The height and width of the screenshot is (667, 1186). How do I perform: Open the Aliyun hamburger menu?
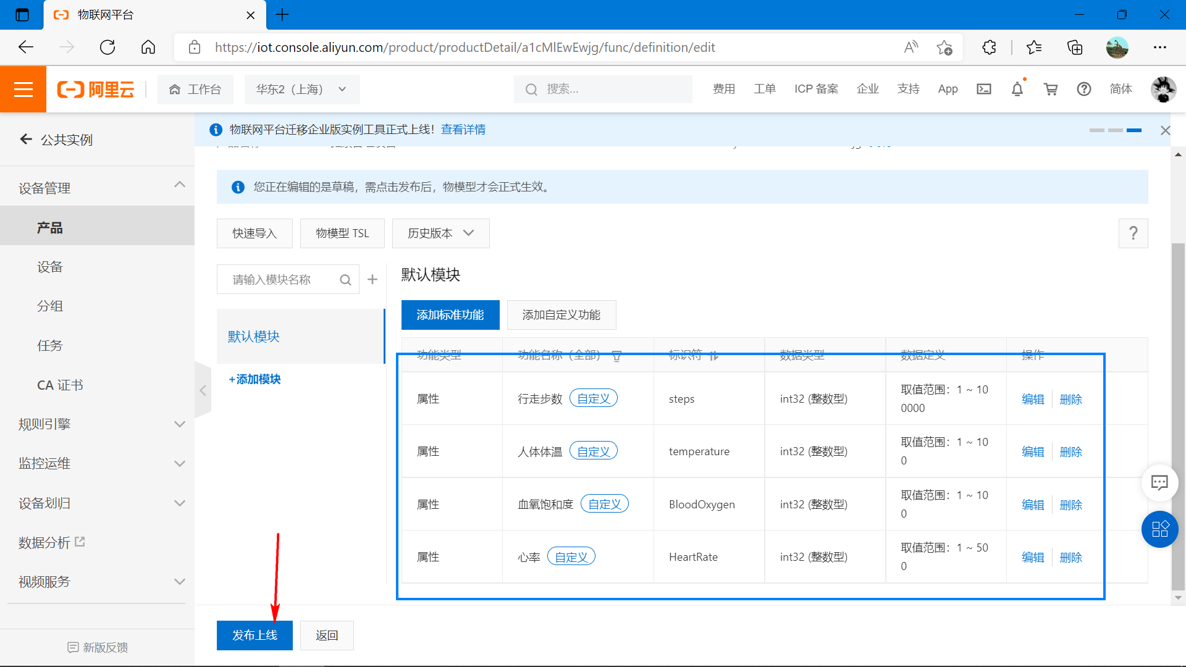pyautogui.click(x=23, y=90)
